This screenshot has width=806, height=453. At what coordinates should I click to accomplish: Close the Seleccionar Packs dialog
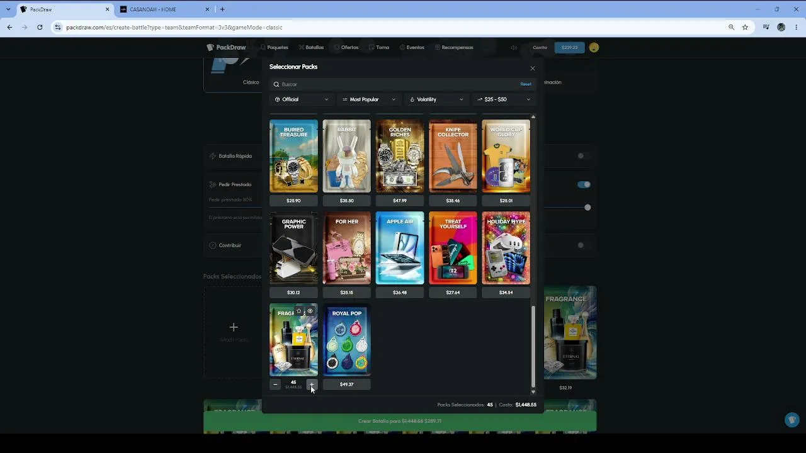pyautogui.click(x=533, y=68)
